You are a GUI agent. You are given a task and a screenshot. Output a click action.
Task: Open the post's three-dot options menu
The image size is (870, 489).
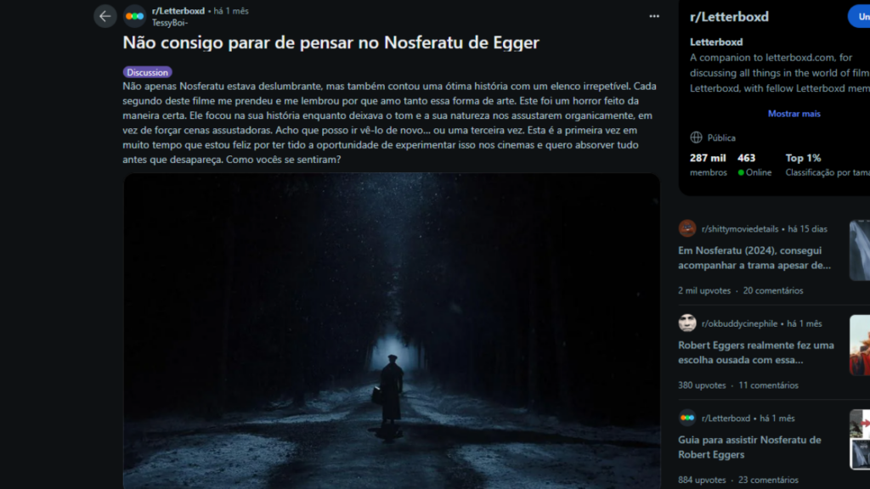[654, 16]
